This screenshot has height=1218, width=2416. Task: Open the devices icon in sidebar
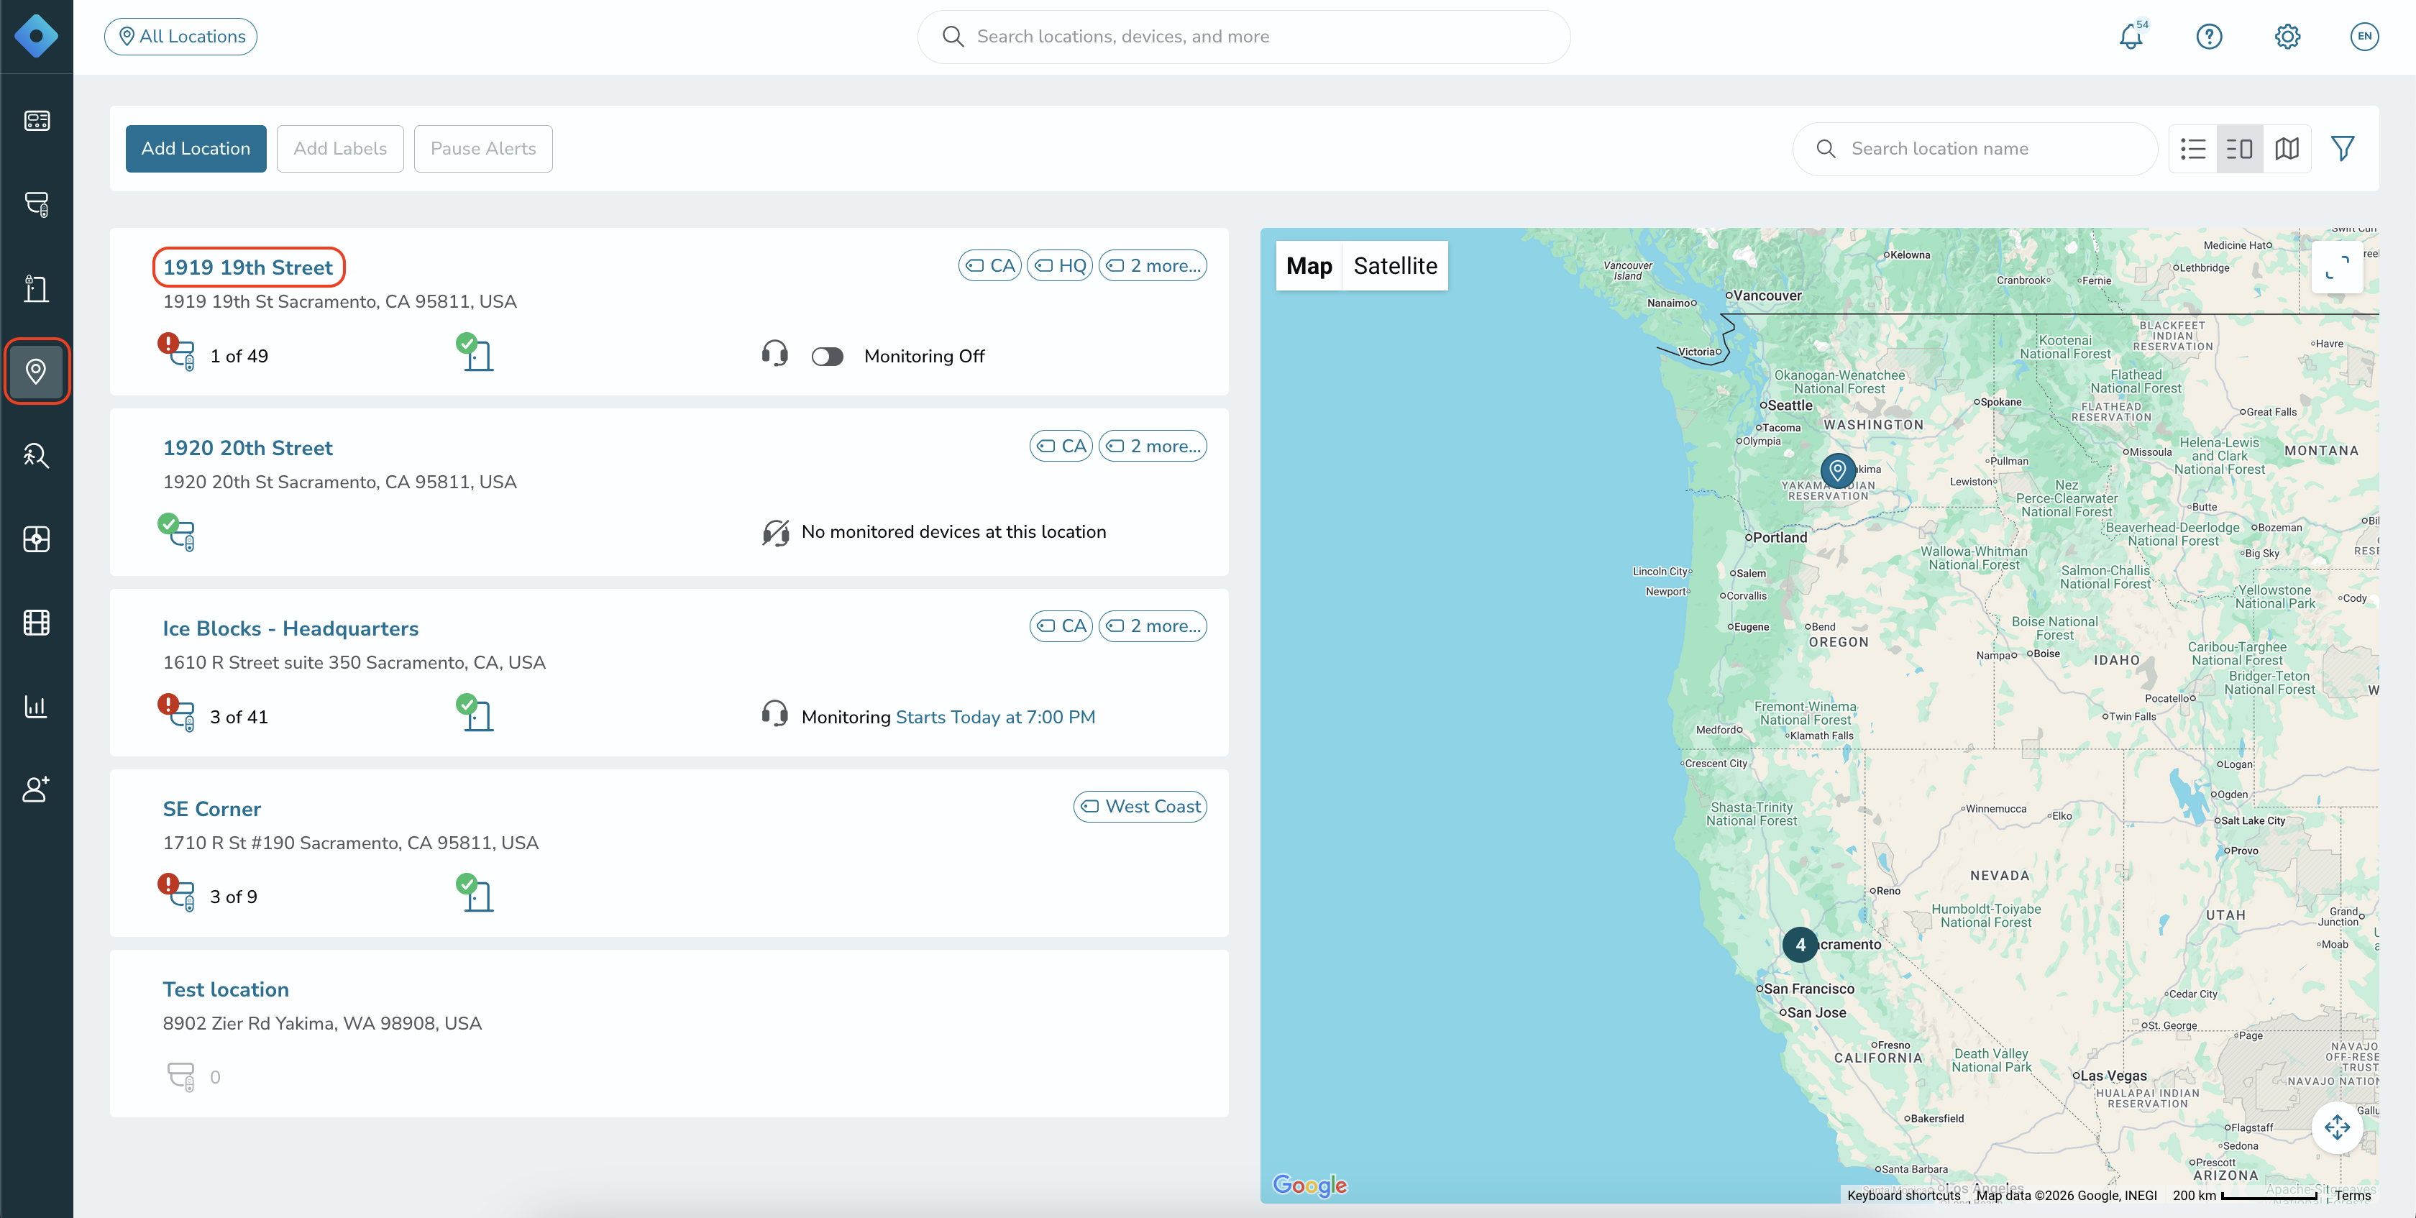click(37, 204)
